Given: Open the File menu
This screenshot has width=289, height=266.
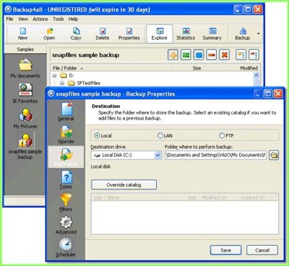Looking at the screenshot, I should (x=9, y=19).
